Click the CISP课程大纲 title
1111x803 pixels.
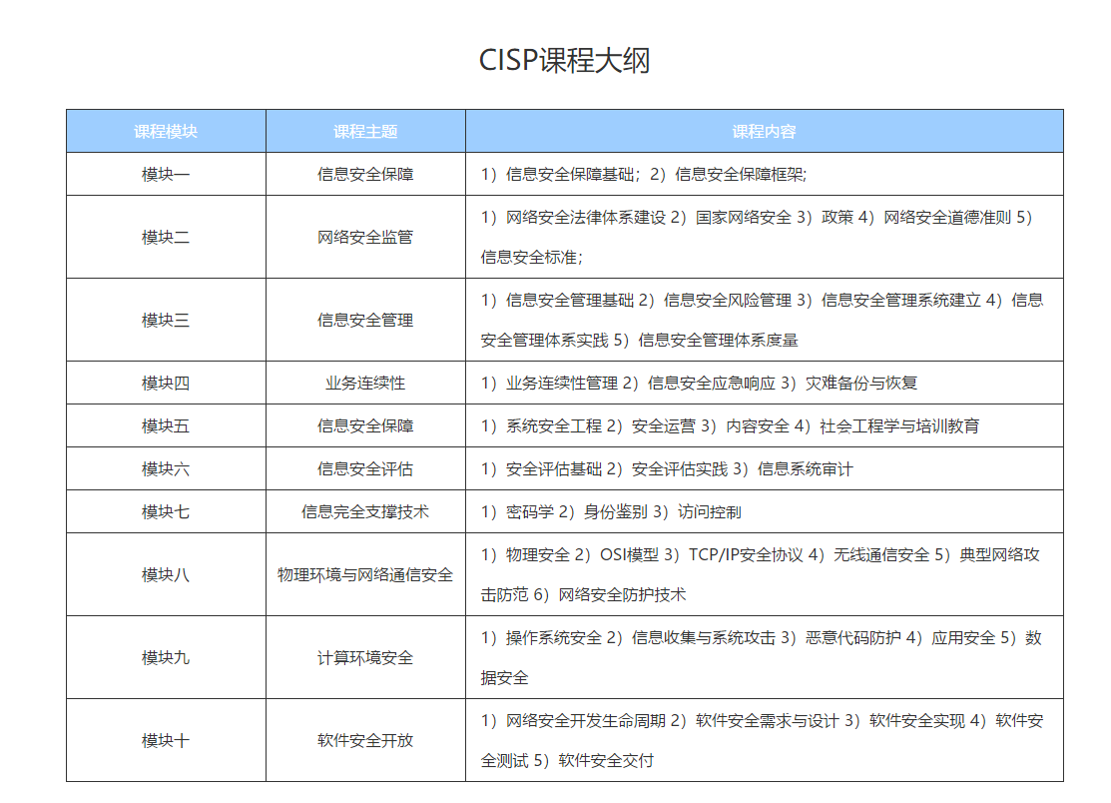(564, 60)
